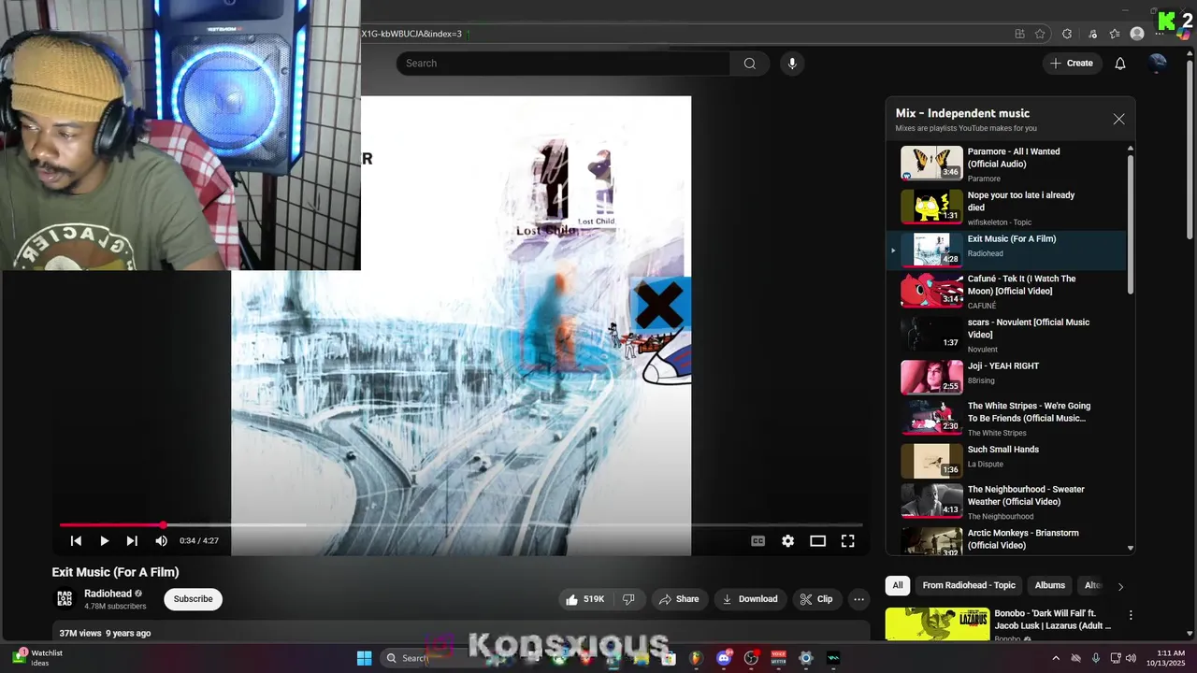Open the Edge favorites list
Screen dimensions: 1197x673
[x=1115, y=34]
